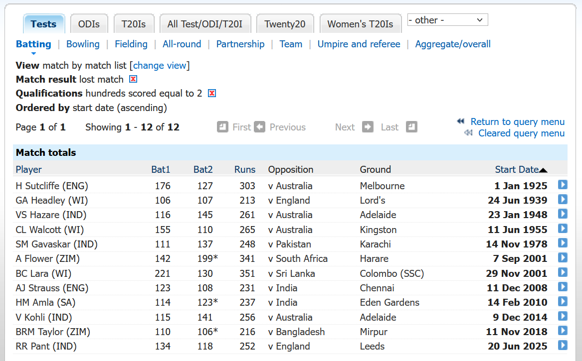This screenshot has width=582, height=361.
Task: Click player name V Kohli (IND)
Action: pyautogui.click(x=44, y=317)
